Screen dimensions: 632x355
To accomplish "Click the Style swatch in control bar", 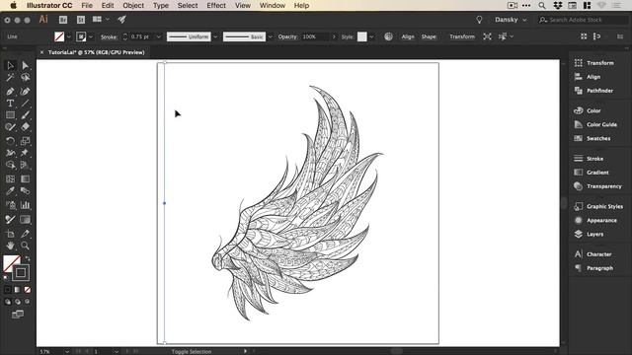I will [362, 36].
